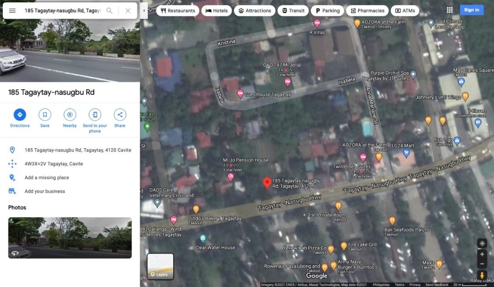Zoom out with the minus button
This screenshot has width=494, height=287.
click(482, 264)
